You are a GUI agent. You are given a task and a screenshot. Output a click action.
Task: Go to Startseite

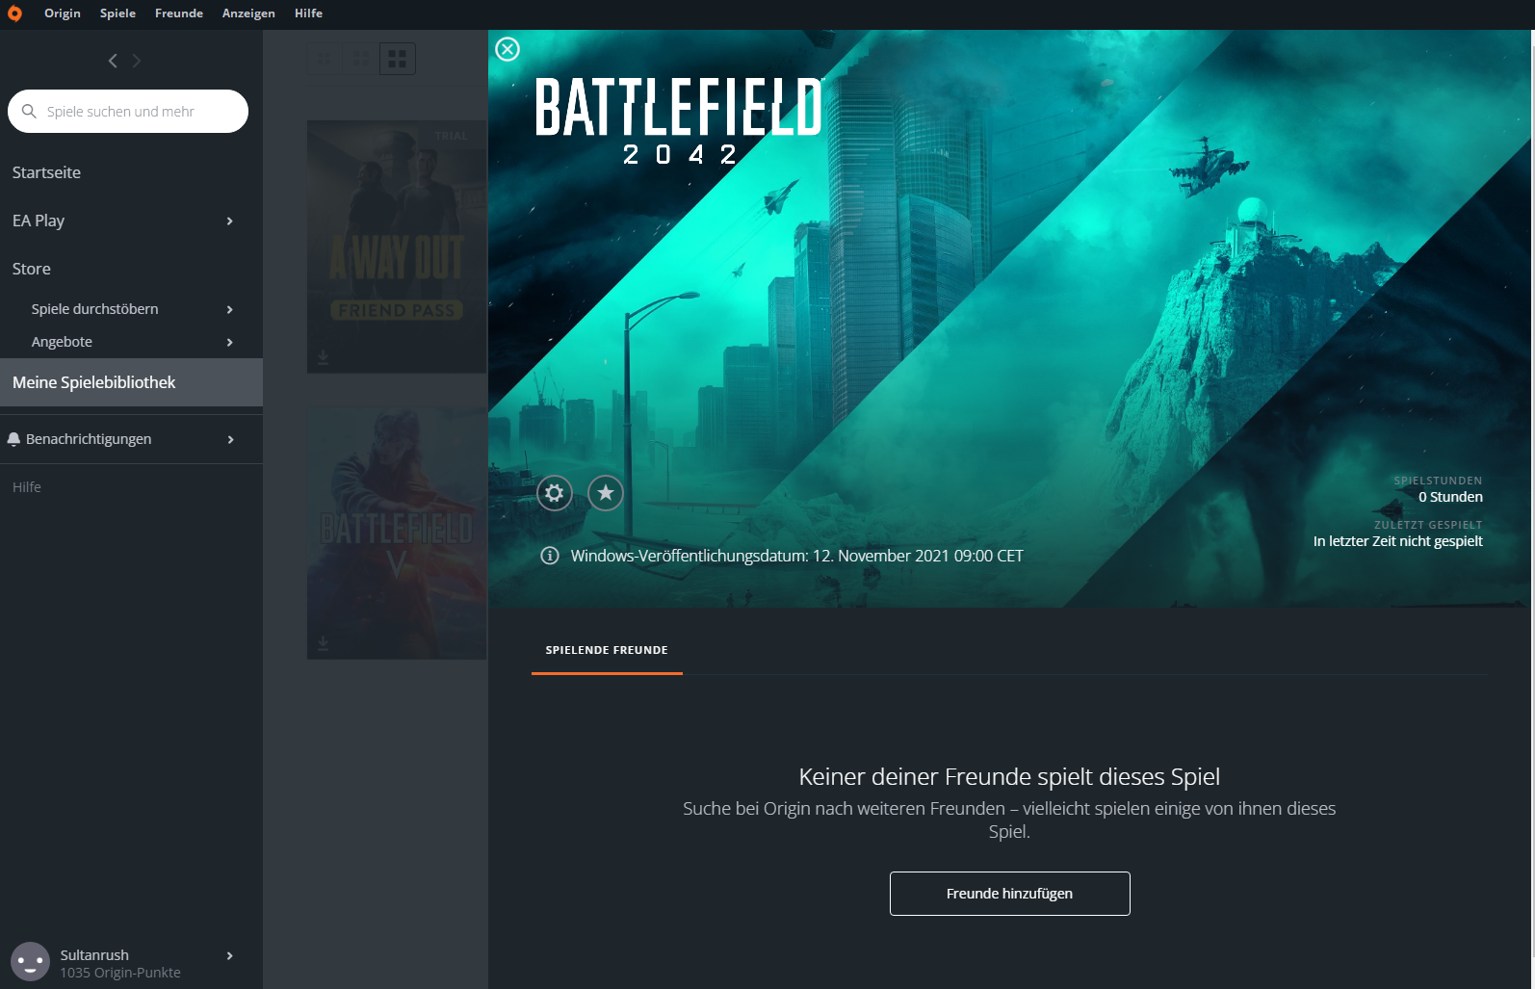(46, 172)
